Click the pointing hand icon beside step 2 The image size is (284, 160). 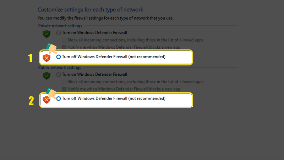52,93
